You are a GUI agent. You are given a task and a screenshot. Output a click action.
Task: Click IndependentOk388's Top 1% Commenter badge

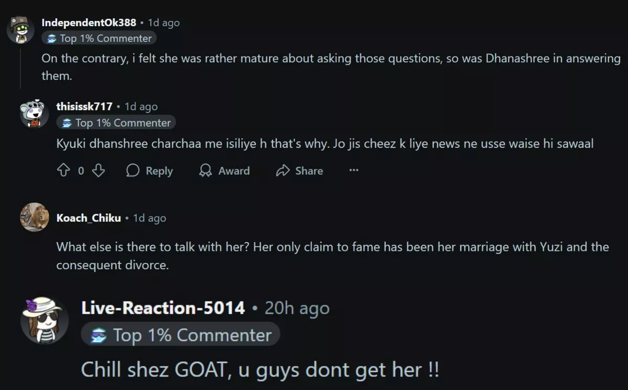pos(99,38)
